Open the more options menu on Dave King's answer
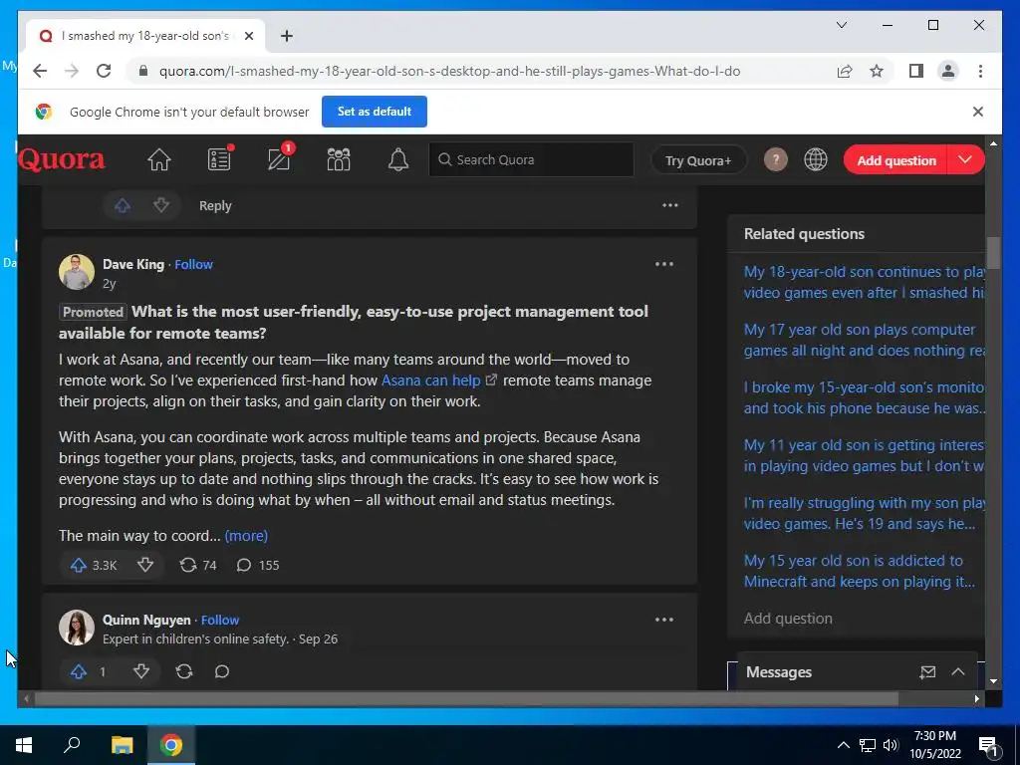Viewport: 1020px width, 765px height. tap(664, 264)
